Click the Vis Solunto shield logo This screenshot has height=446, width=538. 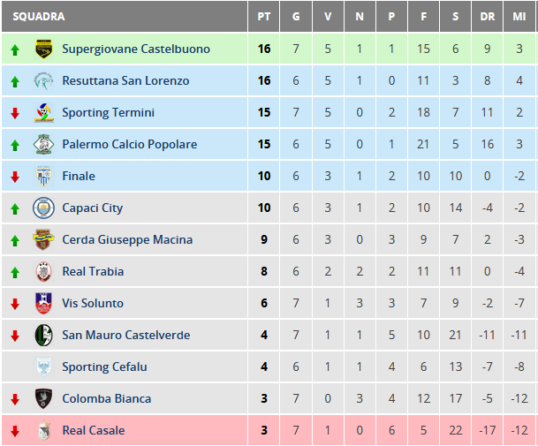pos(43,303)
